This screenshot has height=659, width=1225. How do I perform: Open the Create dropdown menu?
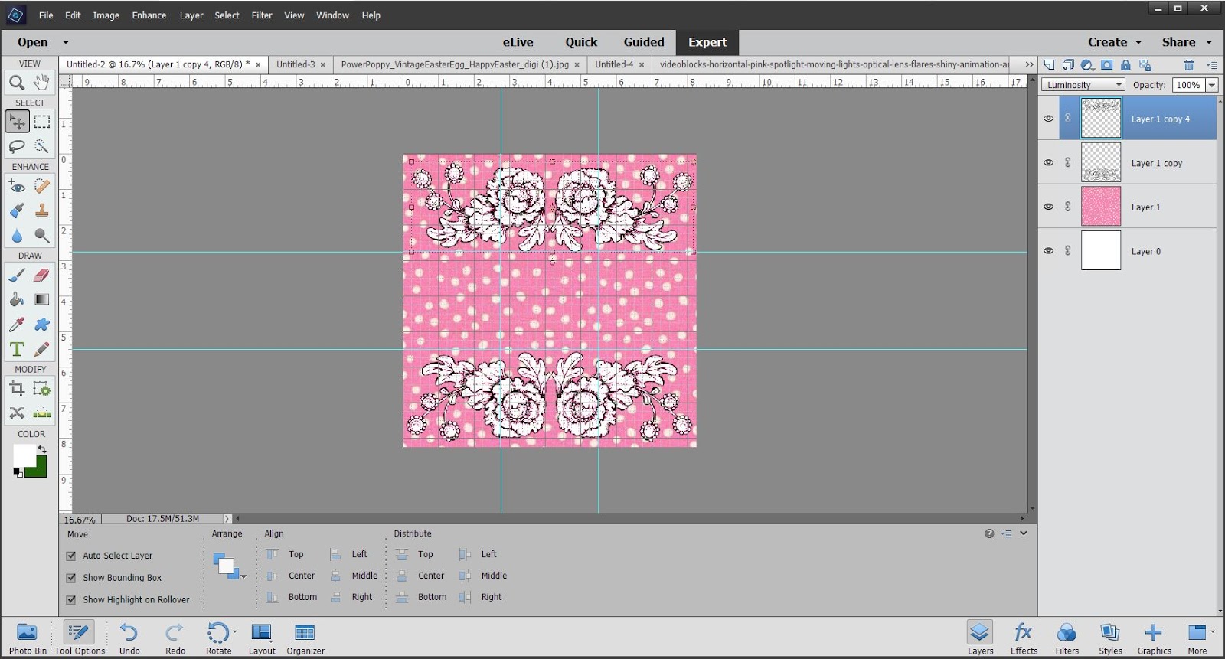click(x=1114, y=42)
